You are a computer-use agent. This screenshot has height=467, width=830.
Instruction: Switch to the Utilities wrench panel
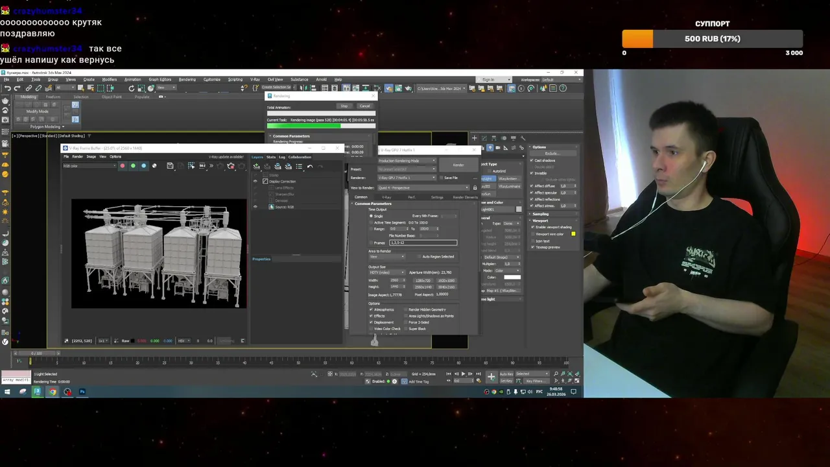pyautogui.click(x=523, y=138)
